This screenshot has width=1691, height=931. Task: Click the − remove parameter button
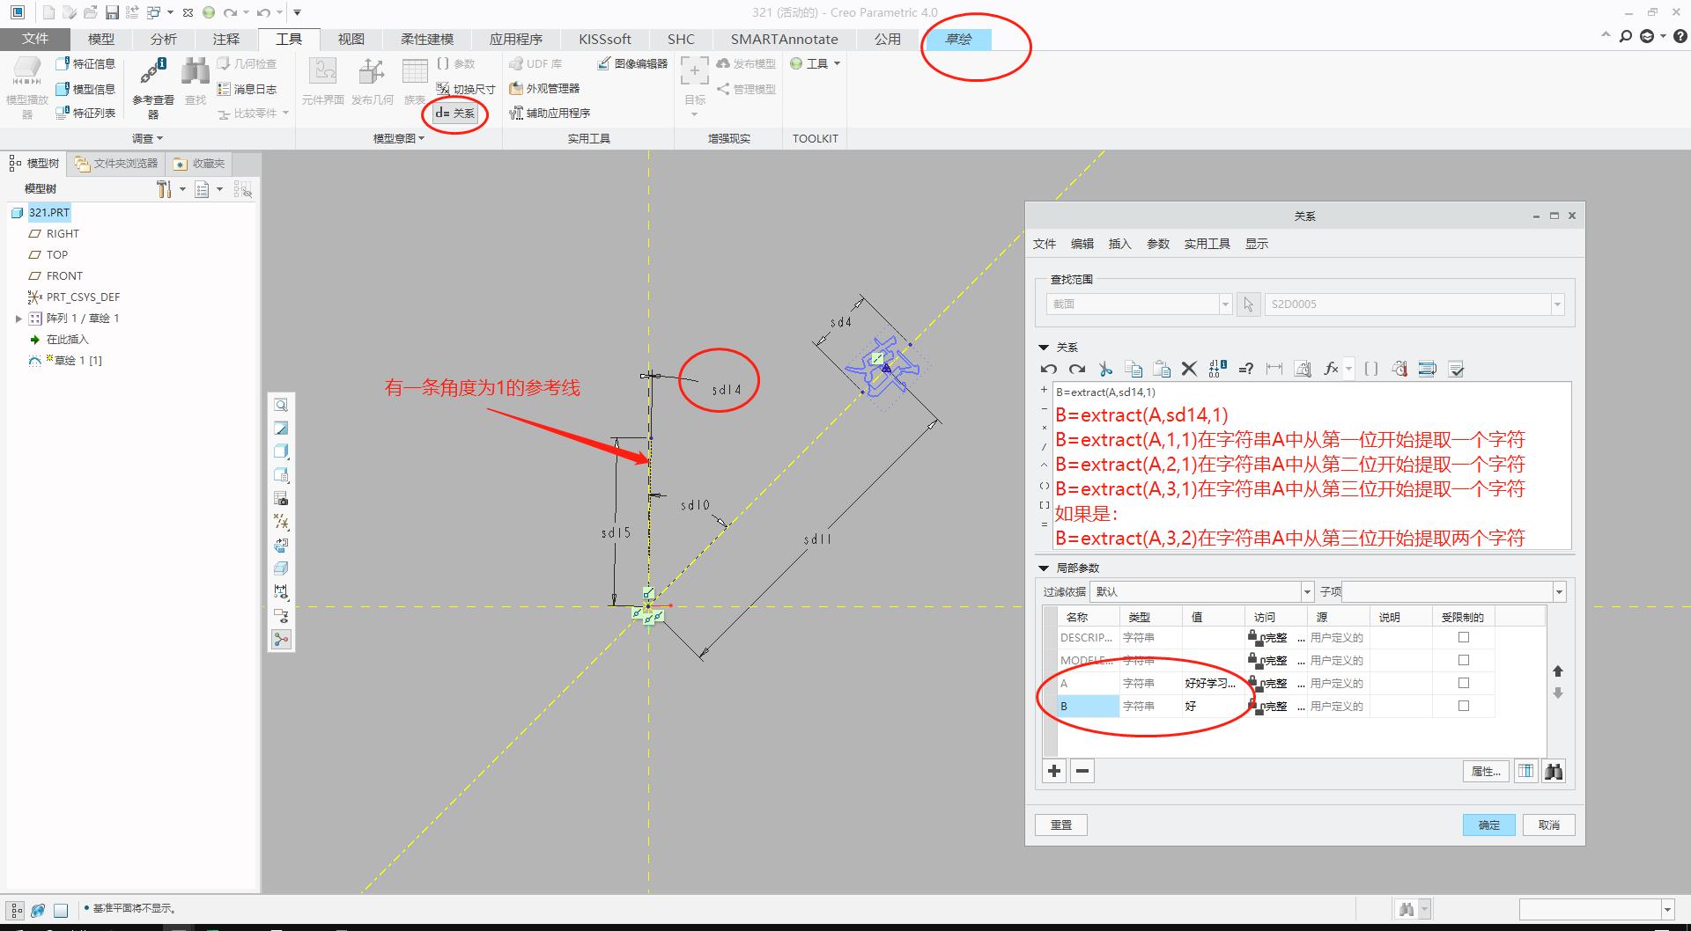pos(1082,771)
